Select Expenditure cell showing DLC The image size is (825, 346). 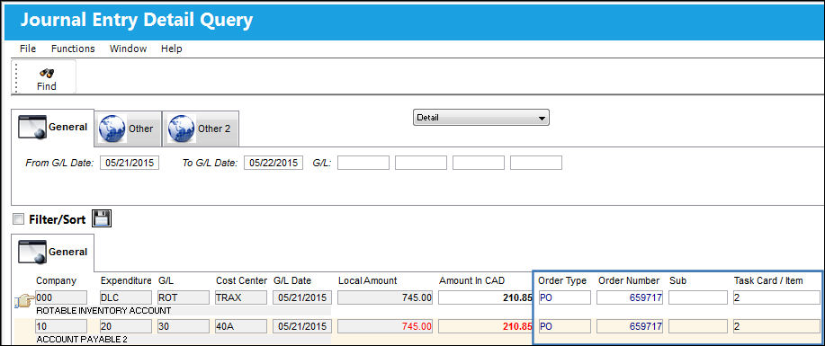pyautogui.click(x=125, y=297)
